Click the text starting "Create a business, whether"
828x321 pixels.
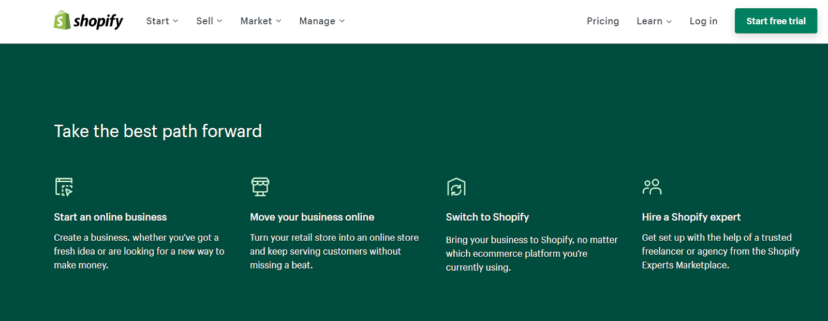(x=139, y=251)
